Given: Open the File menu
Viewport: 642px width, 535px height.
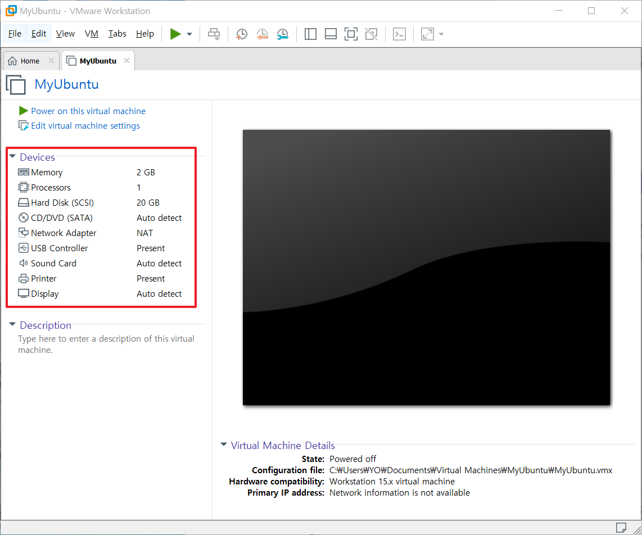Looking at the screenshot, I should [x=15, y=34].
